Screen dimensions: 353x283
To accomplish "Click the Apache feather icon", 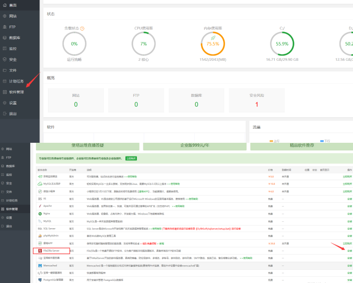I will 40,206.
